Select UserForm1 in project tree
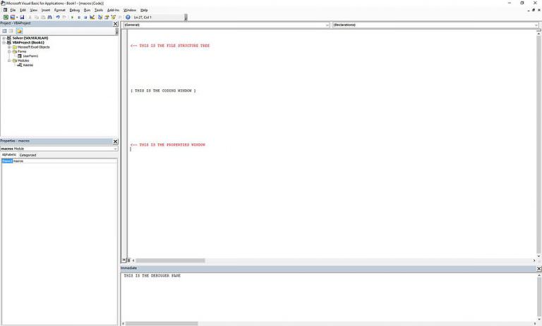 coord(30,56)
